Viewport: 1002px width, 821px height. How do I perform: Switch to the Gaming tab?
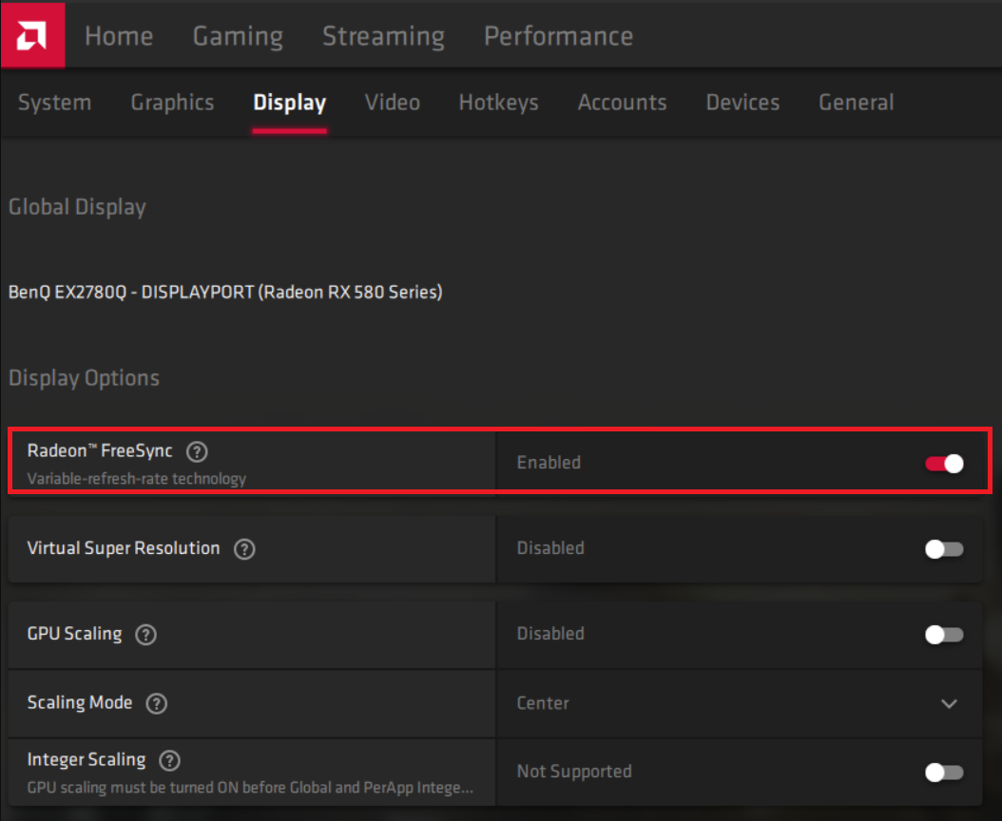click(238, 36)
